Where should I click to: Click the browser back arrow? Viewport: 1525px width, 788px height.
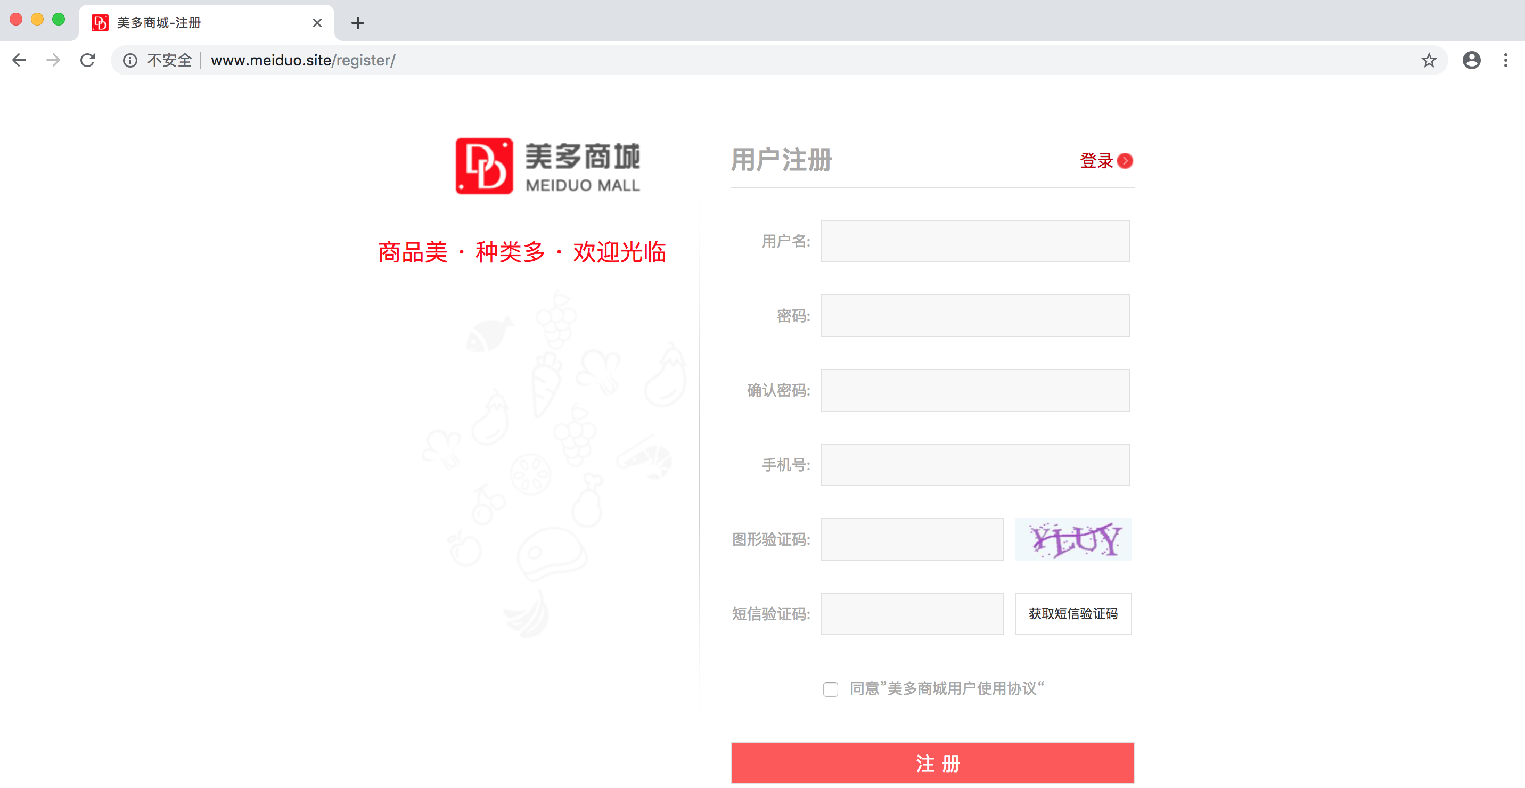(20, 60)
